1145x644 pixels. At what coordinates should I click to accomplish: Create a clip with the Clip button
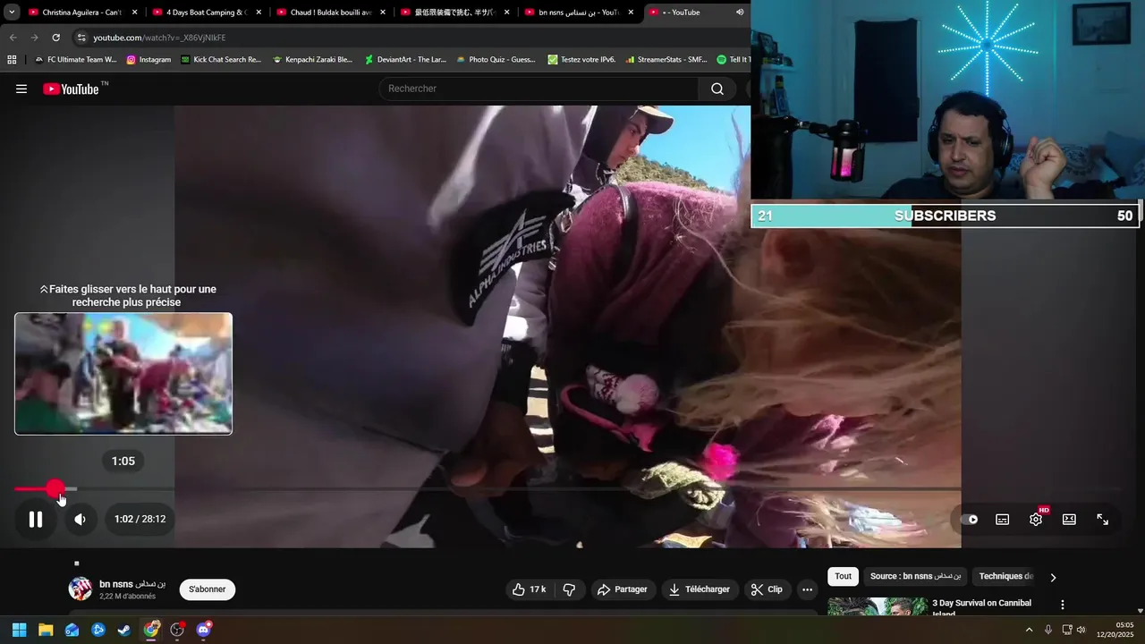pyautogui.click(x=767, y=589)
